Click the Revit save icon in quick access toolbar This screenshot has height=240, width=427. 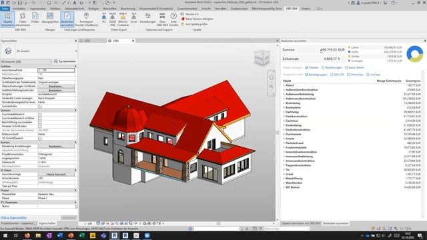pyautogui.click(x=19, y=3)
